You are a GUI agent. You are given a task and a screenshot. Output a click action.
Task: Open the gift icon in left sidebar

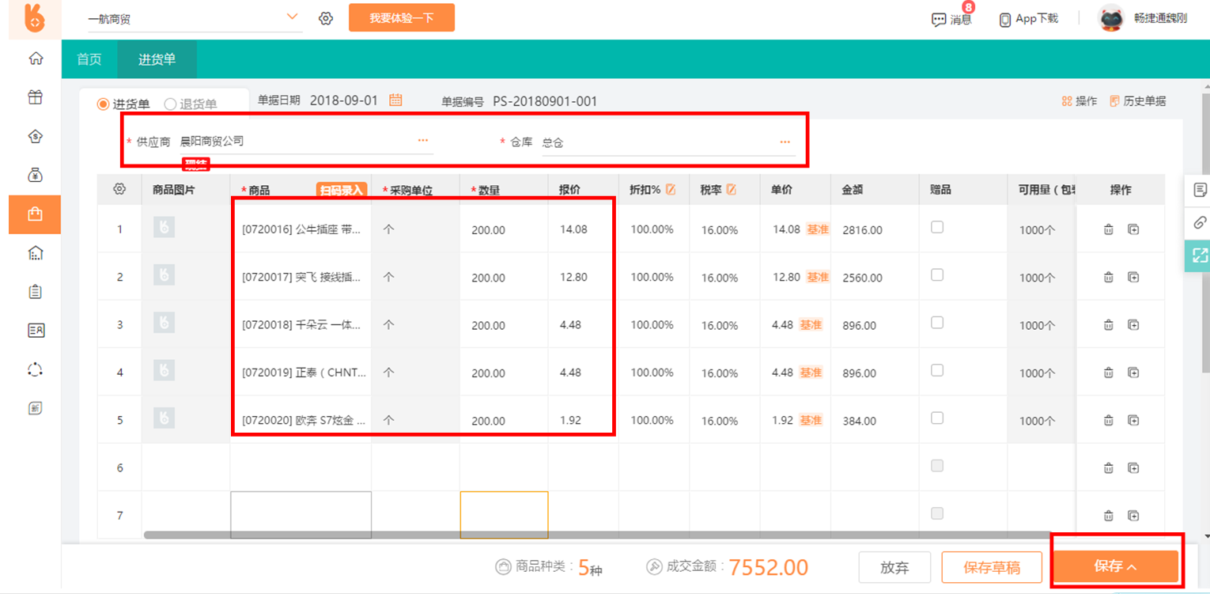pyautogui.click(x=35, y=97)
